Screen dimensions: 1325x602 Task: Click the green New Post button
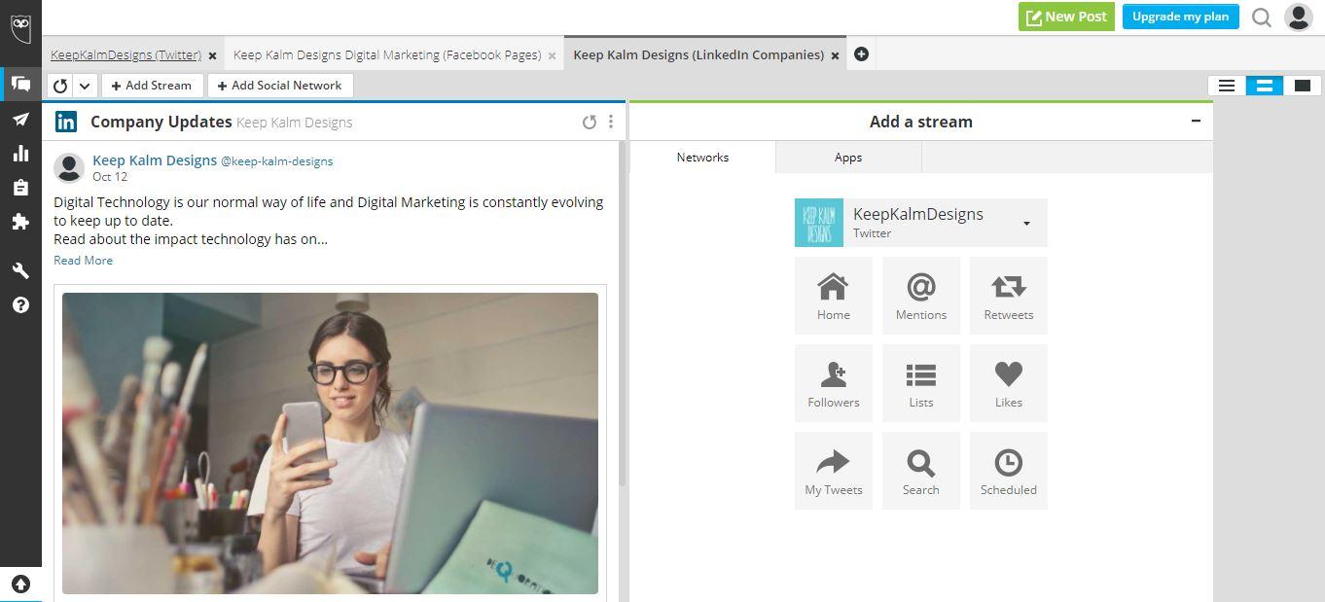(x=1066, y=17)
